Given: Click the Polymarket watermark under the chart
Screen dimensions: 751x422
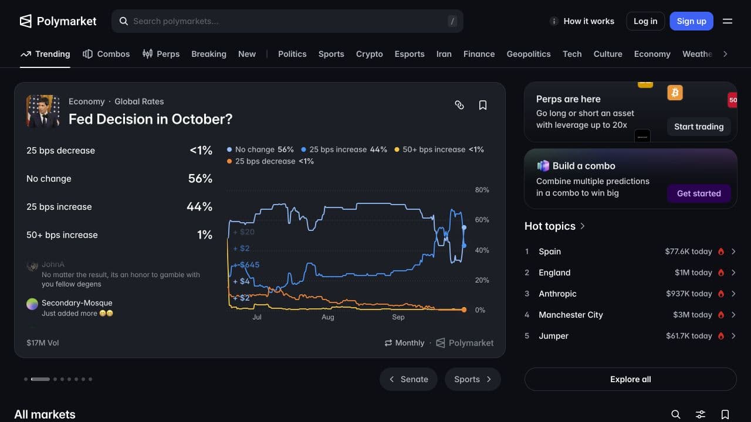Looking at the screenshot, I should (x=465, y=343).
